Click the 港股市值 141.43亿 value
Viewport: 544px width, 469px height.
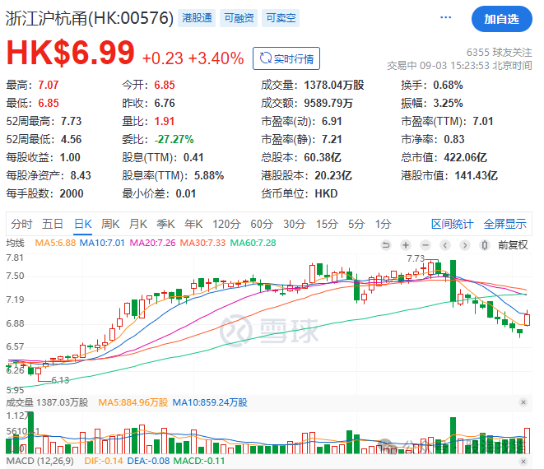coord(476,175)
